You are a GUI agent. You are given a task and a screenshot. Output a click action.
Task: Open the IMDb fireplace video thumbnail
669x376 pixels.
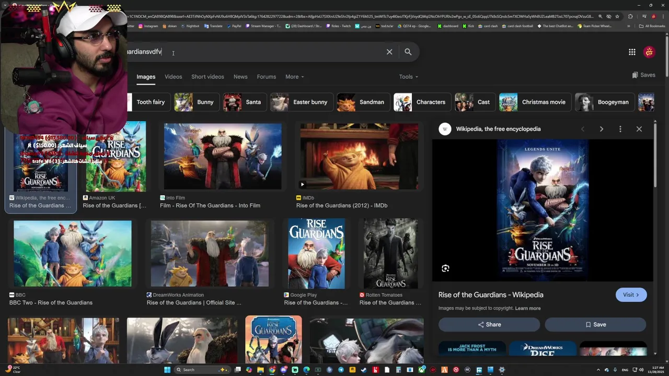click(359, 157)
